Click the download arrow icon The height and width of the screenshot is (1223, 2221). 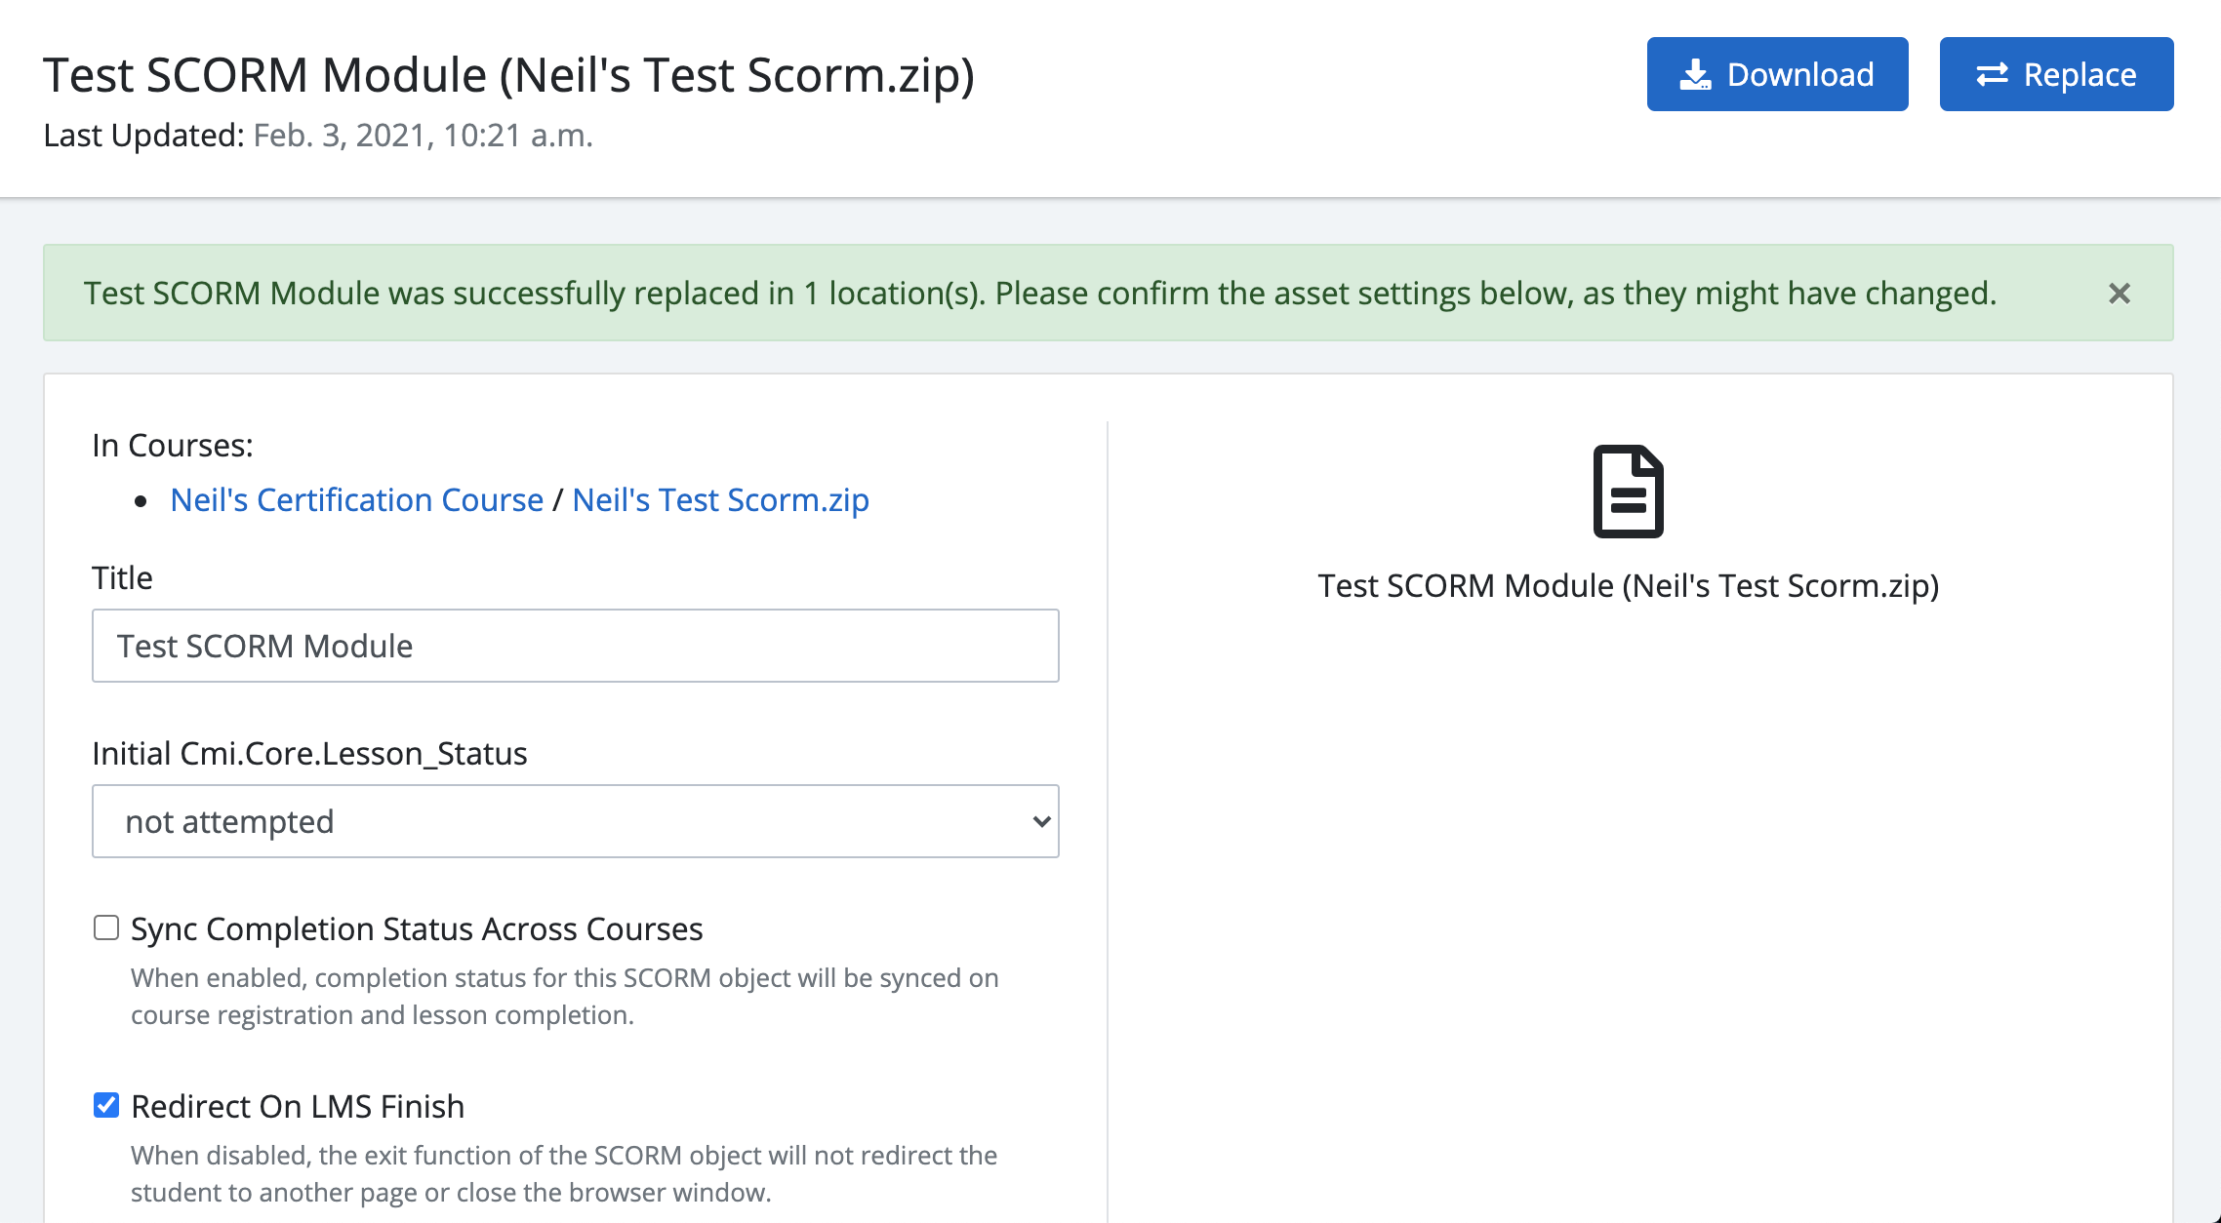[1695, 75]
